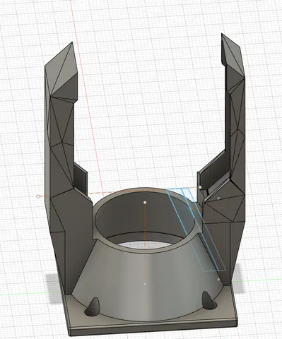The image size is (282, 339).
Task: Select the blue sketch rectangle profile
Action: click(196, 230)
